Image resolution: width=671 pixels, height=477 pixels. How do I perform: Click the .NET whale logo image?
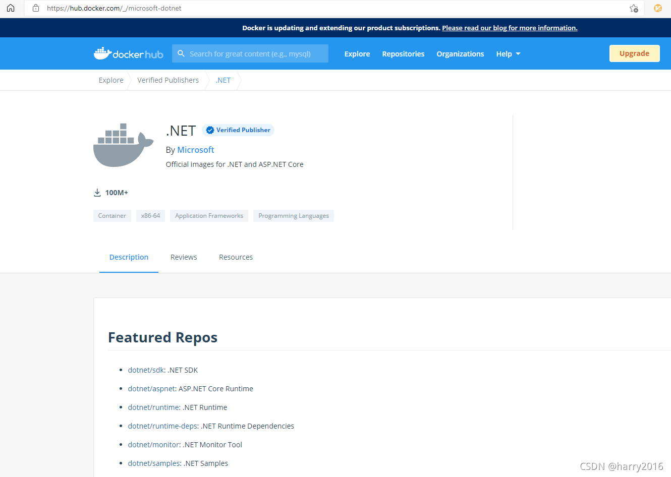point(123,145)
